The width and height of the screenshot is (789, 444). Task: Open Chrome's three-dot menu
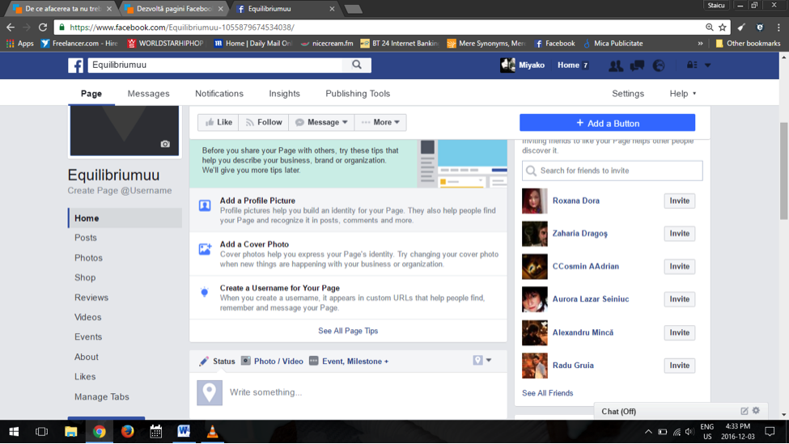(778, 27)
